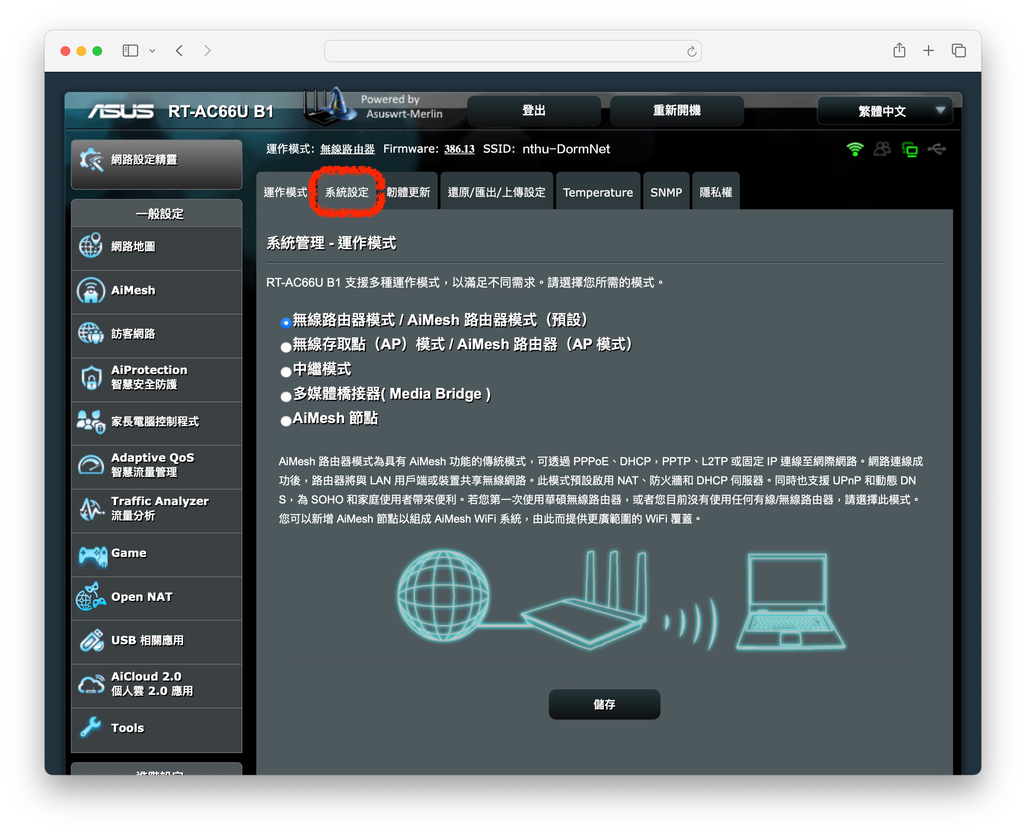Switch to the 系統設定 tab
Screen dimensions: 1026x834
click(x=346, y=192)
